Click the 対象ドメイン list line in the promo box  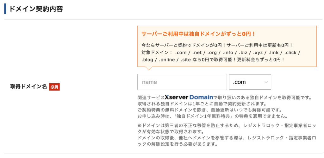(221, 52)
